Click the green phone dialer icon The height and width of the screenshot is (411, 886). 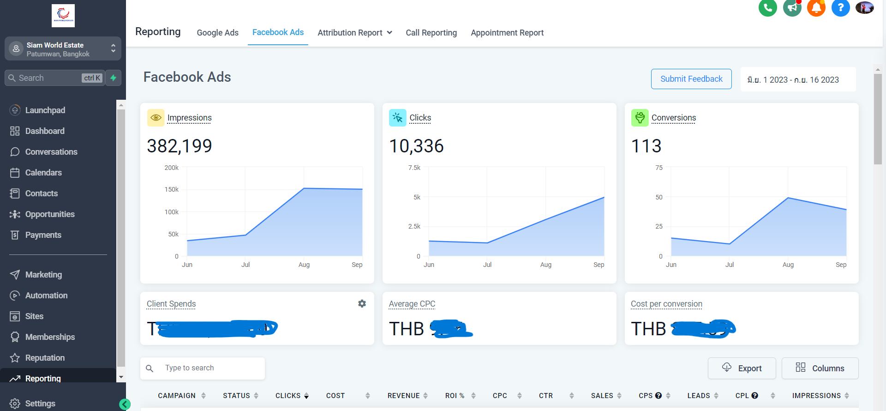pos(768,8)
